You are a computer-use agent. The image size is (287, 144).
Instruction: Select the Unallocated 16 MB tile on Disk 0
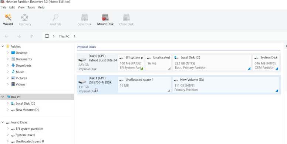point(158,63)
